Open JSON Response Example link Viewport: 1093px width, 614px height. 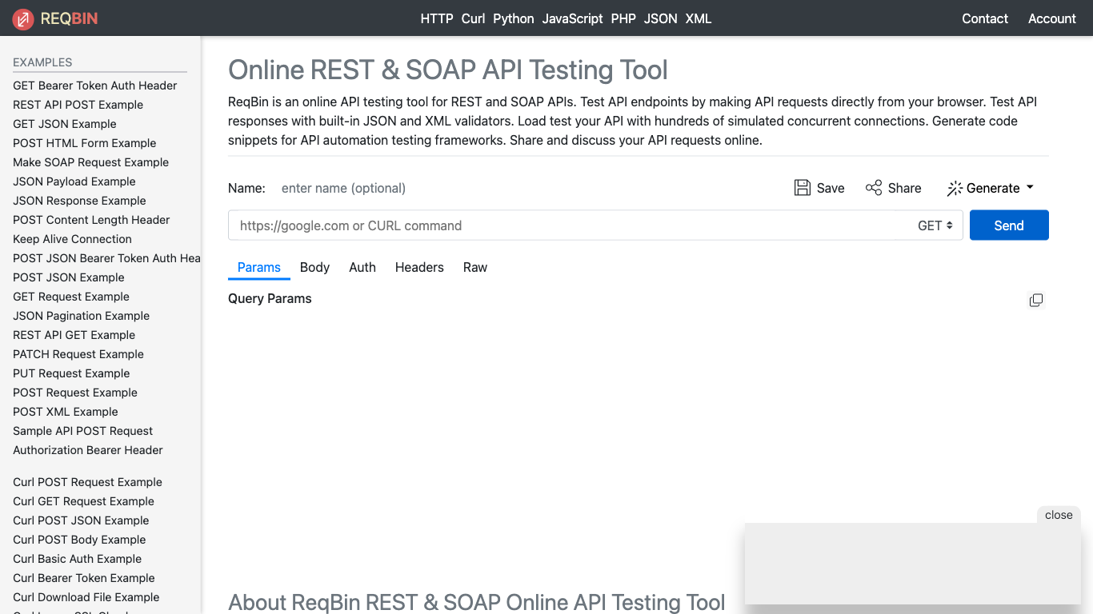[x=79, y=201]
